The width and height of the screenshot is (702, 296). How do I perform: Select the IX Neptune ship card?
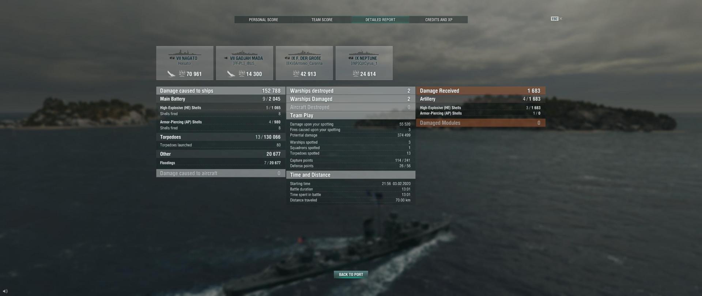(364, 63)
